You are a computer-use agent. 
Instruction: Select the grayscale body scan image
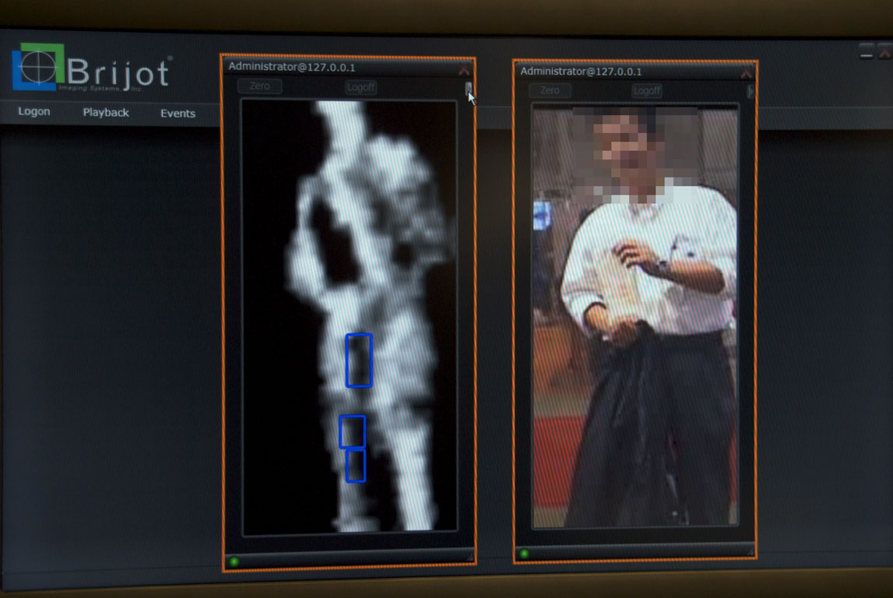(x=350, y=317)
